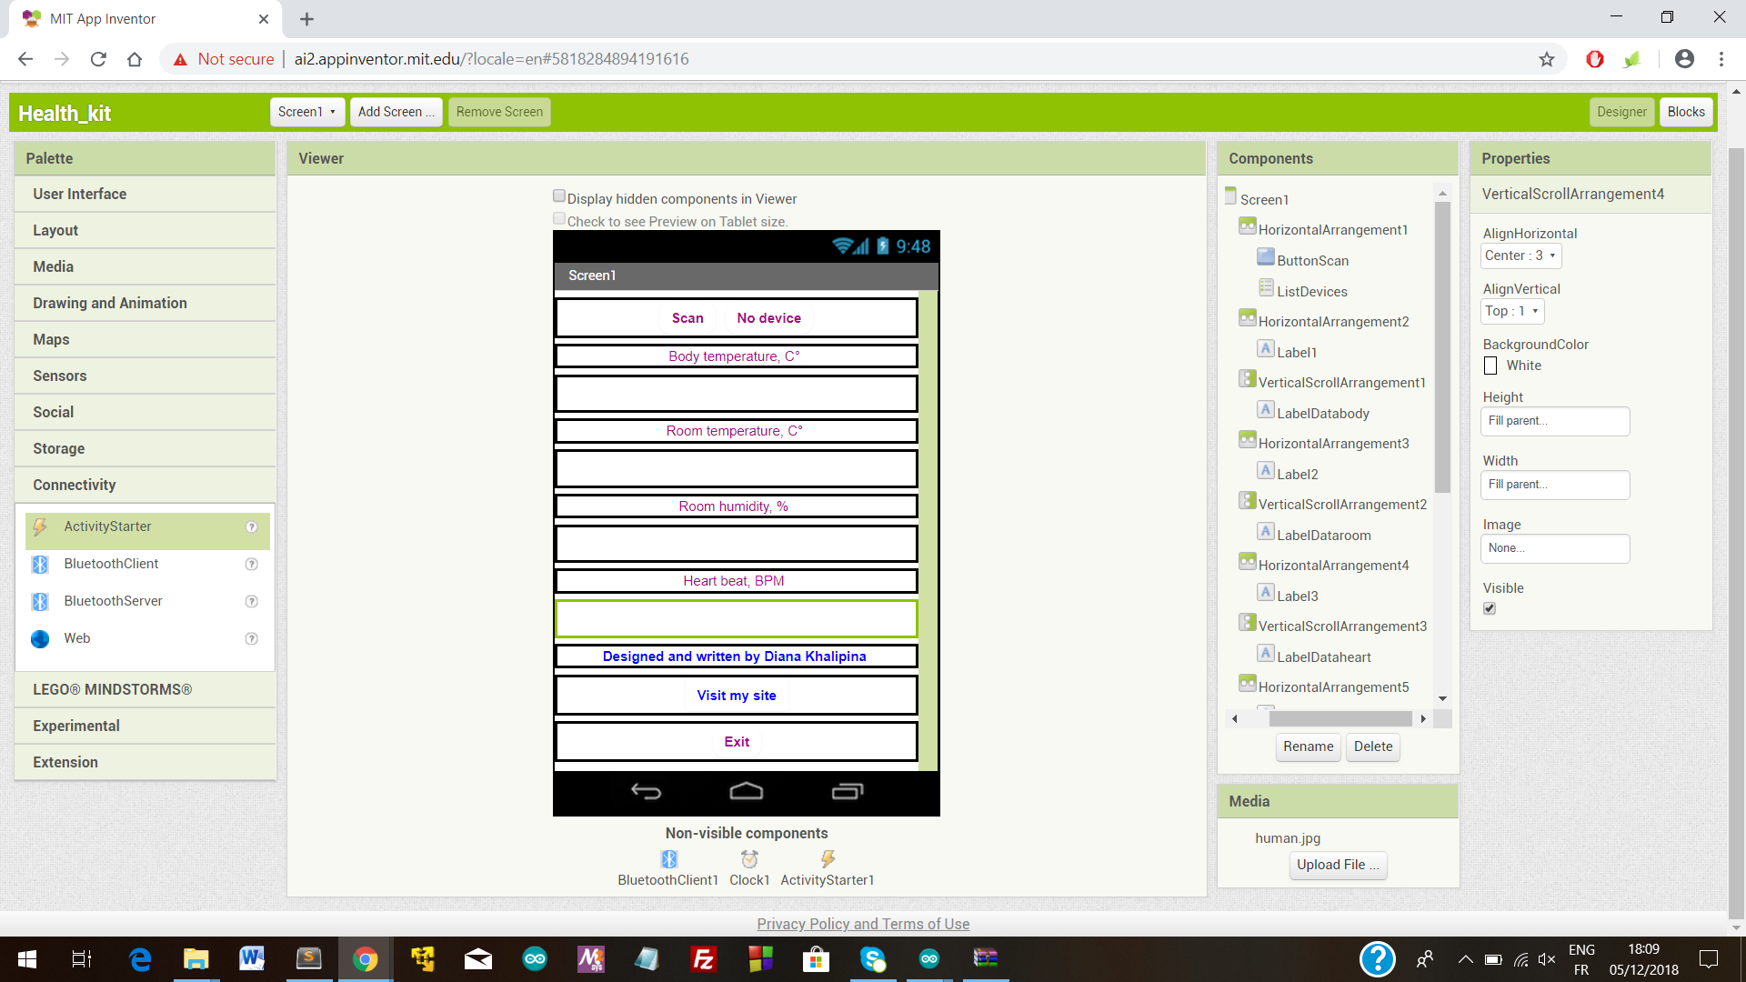
Task: Select the ActivityStarter1 non-visible component icon
Action: click(x=828, y=859)
